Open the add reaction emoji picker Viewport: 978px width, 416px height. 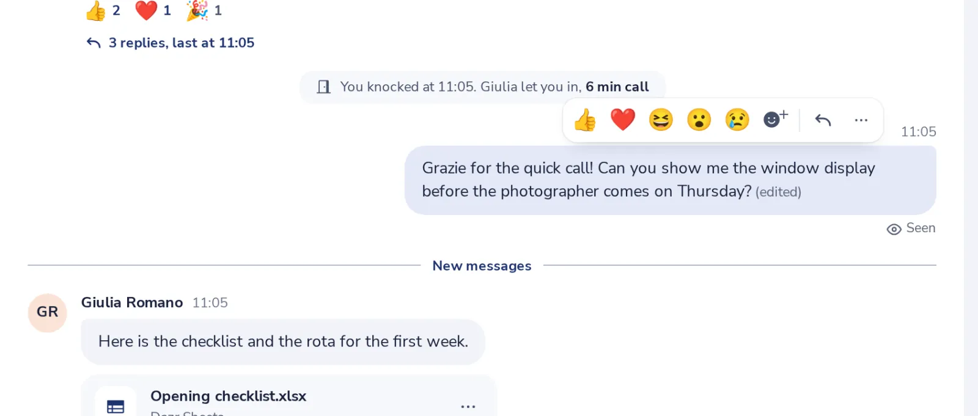[x=776, y=119]
